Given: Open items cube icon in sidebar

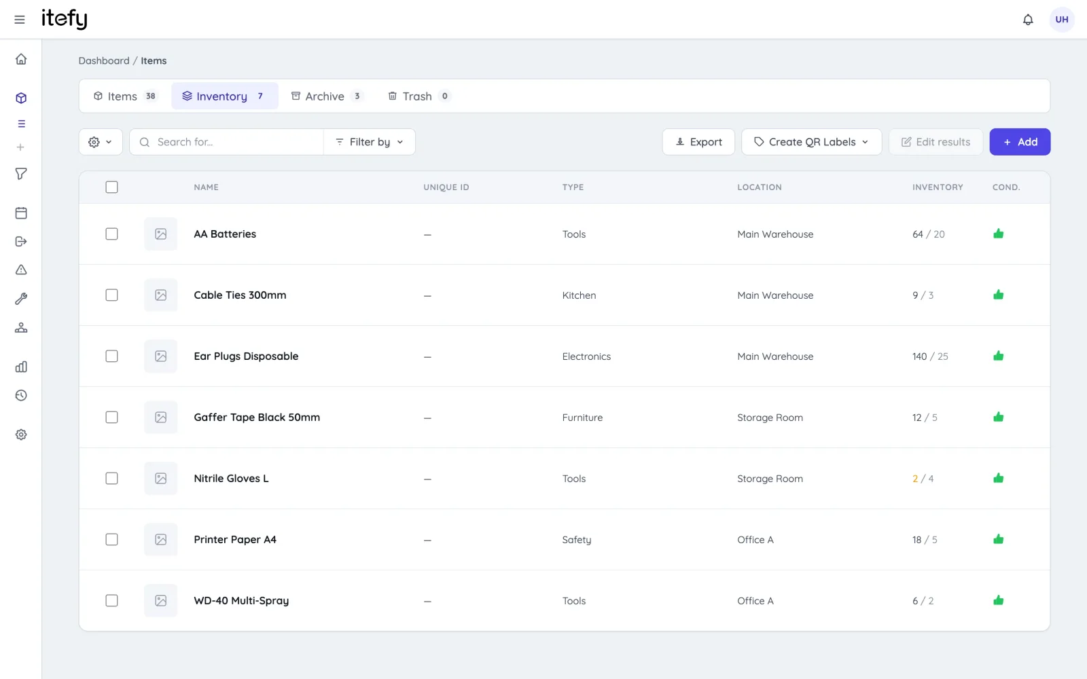Looking at the screenshot, I should point(21,98).
